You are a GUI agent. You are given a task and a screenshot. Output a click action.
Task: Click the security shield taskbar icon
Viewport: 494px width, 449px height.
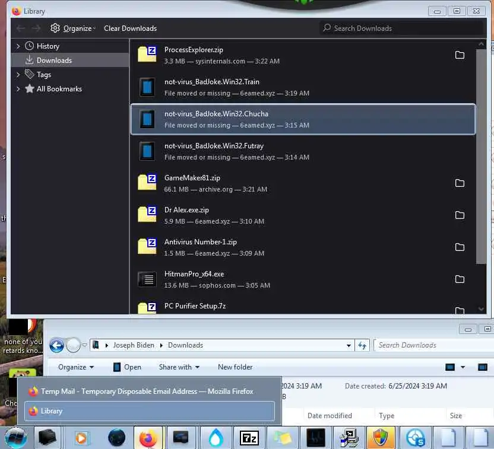pyautogui.click(x=381, y=438)
